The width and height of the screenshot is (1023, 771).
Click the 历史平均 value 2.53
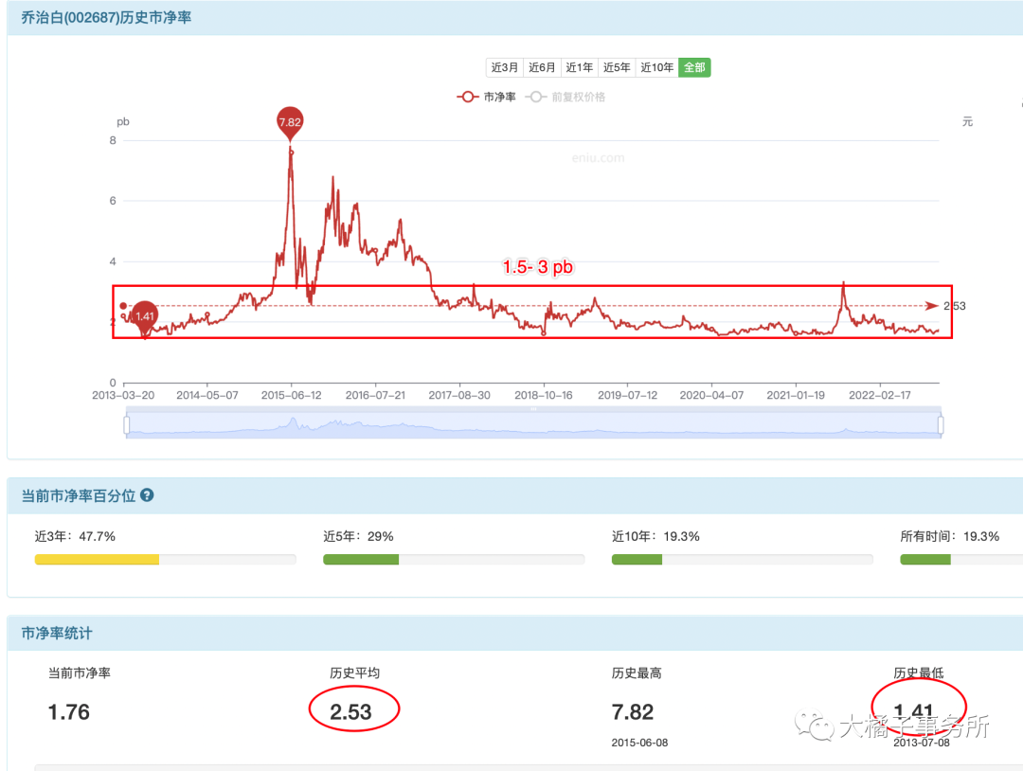click(x=350, y=712)
